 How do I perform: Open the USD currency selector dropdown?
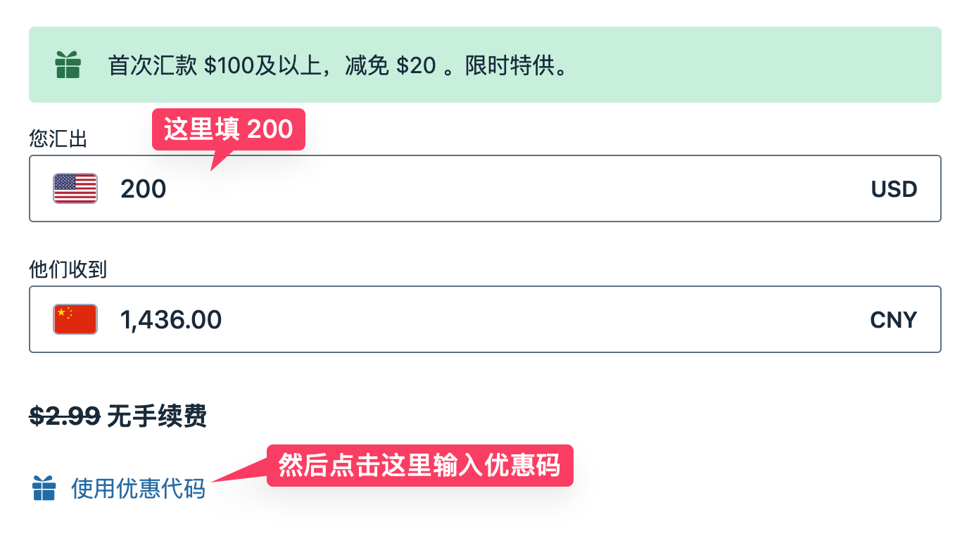892,188
